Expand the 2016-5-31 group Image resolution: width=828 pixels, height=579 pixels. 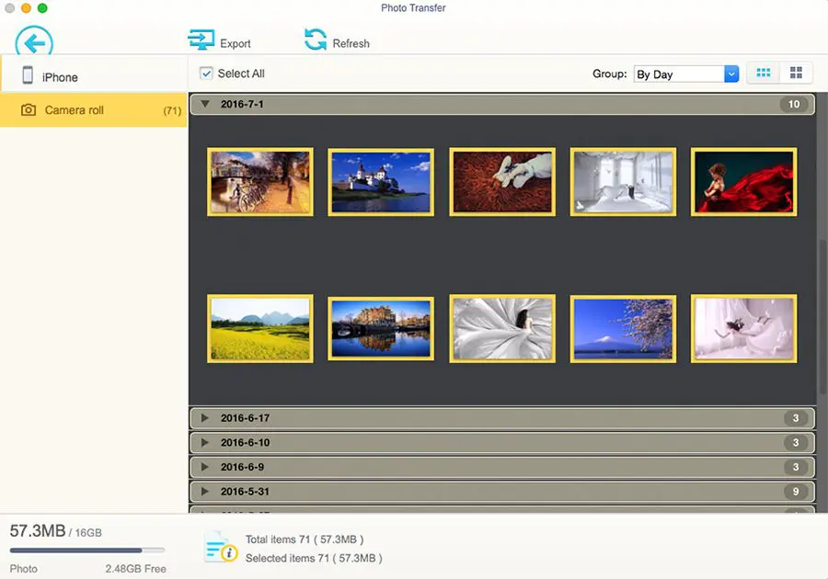pos(205,492)
